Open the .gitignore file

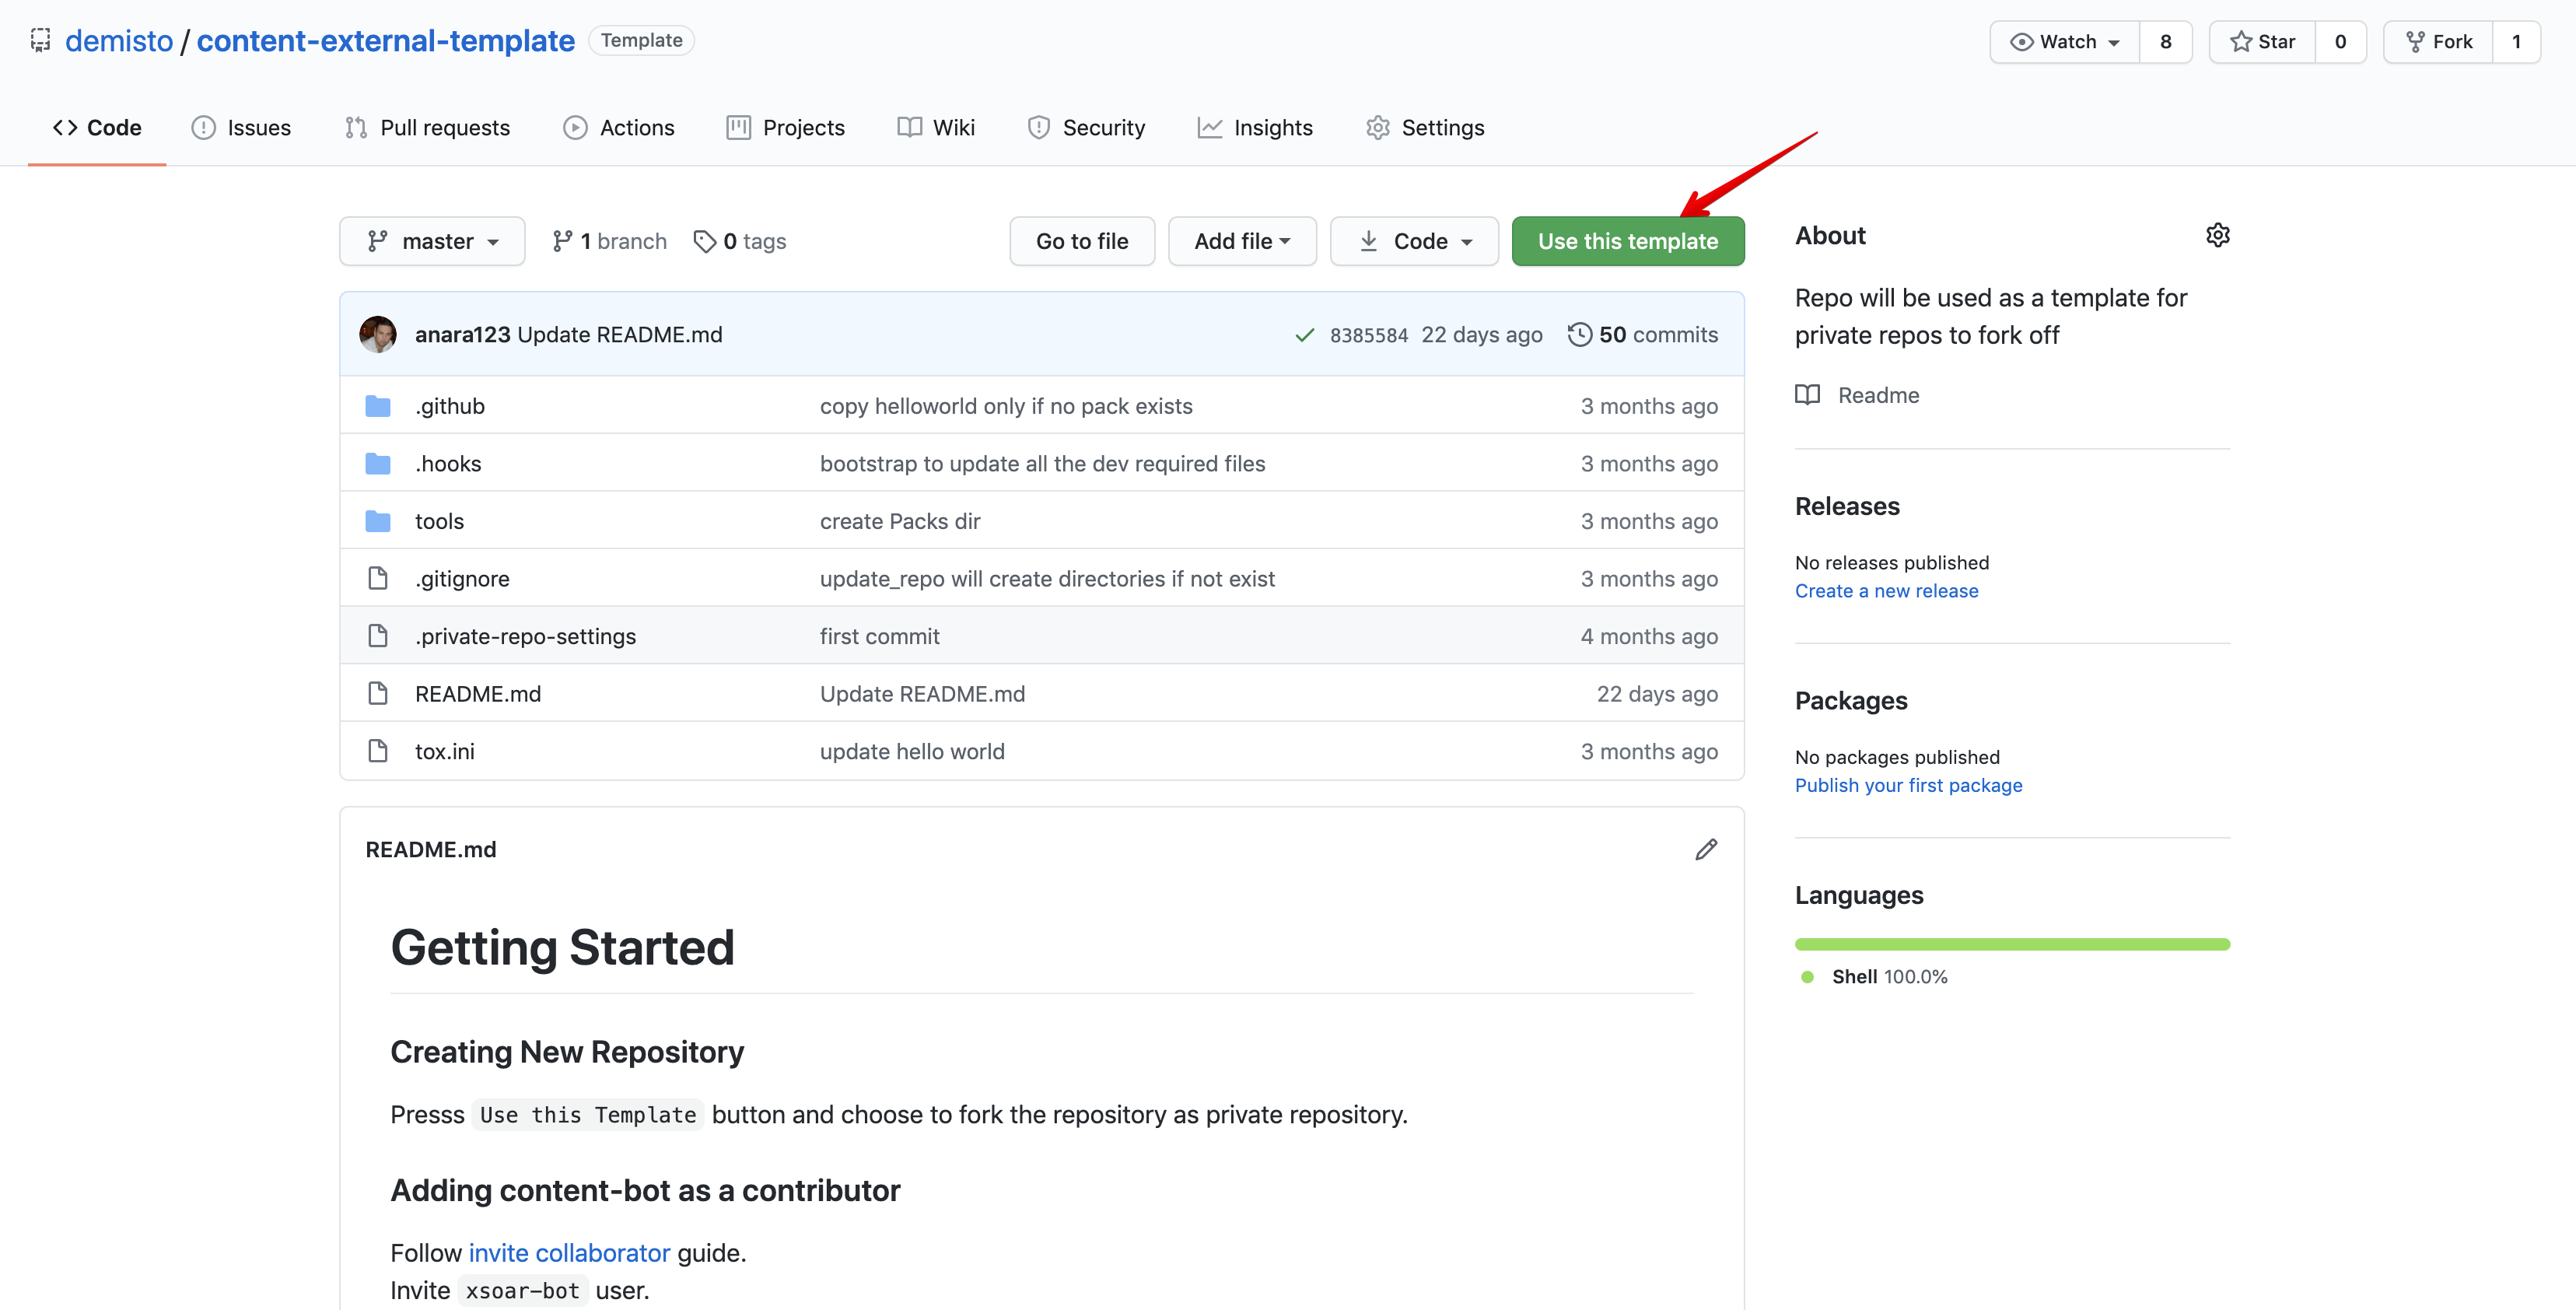(x=462, y=579)
